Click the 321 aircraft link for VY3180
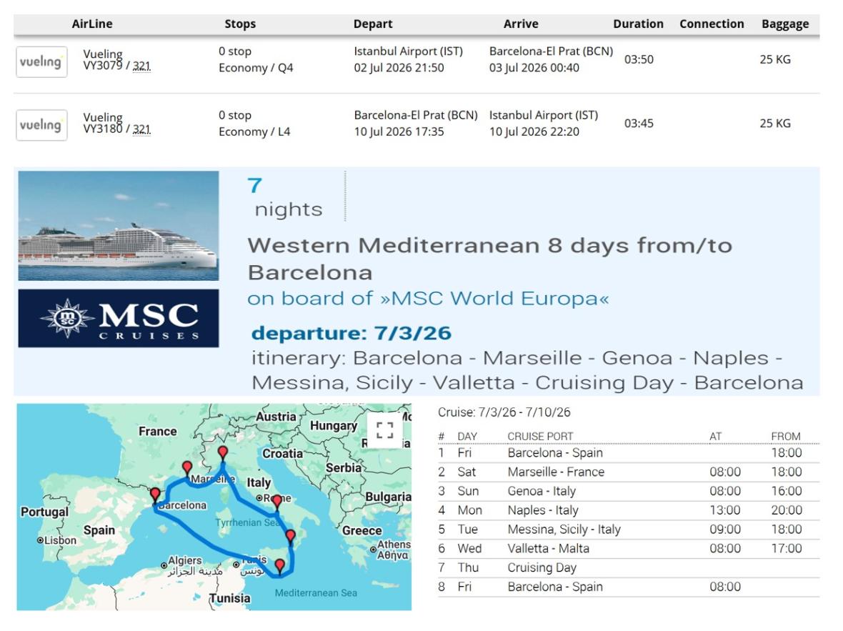Viewport: 843px width, 631px height. click(x=141, y=129)
